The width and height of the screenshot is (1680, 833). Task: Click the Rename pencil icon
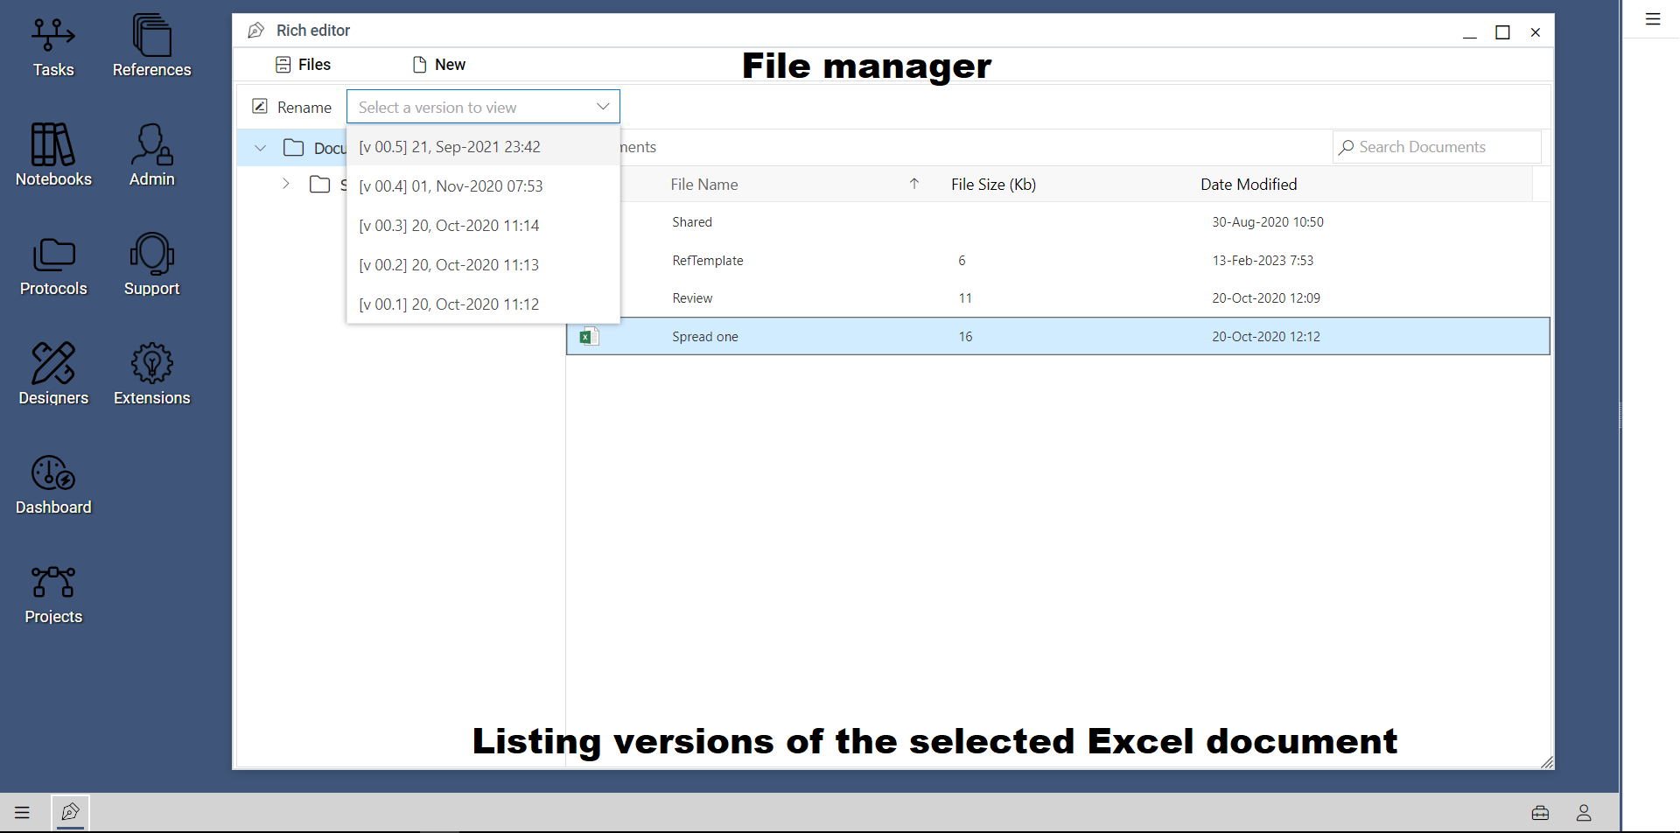coord(260,106)
